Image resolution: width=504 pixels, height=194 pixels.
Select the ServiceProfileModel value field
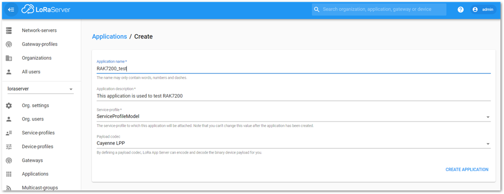point(294,117)
